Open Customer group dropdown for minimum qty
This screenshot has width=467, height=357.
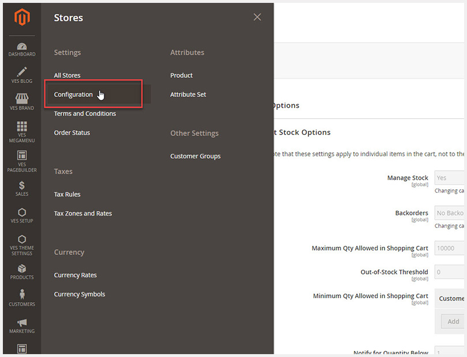coord(450,299)
